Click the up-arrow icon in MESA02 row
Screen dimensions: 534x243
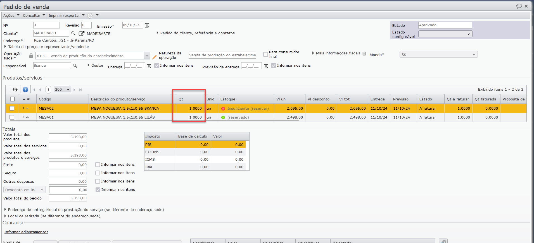click(27, 109)
